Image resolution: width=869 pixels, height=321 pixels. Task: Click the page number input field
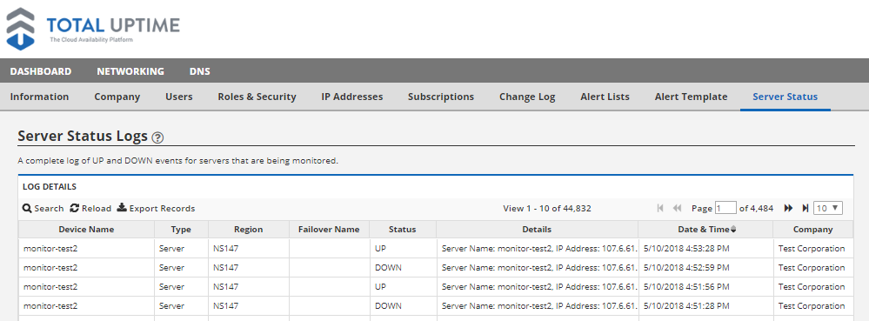pyautogui.click(x=725, y=209)
